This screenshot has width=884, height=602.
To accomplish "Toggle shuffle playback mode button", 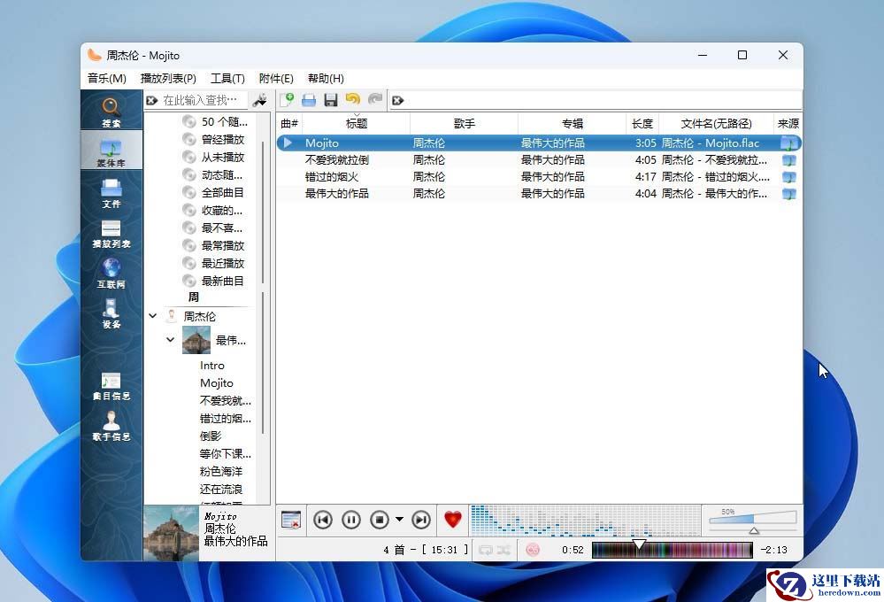I will pyautogui.click(x=503, y=550).
